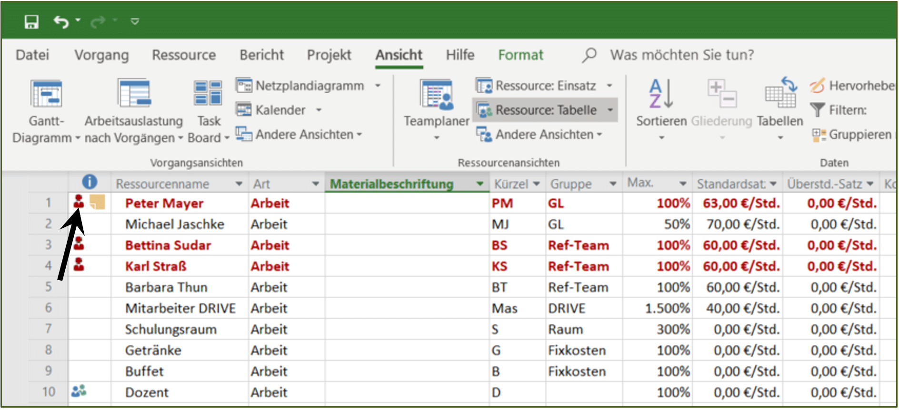Click the Gliederung icon
This screenshot has width=899, height=410.
(722, 93)
